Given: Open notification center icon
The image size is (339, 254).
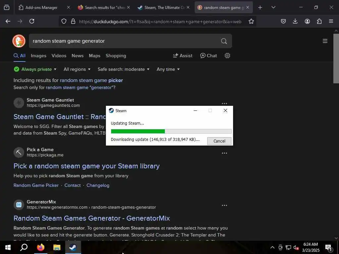Looking at the screenshot, I should [x=328, y=248].
